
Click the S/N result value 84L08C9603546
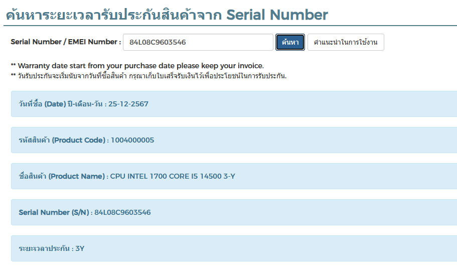tap(122, 212)
